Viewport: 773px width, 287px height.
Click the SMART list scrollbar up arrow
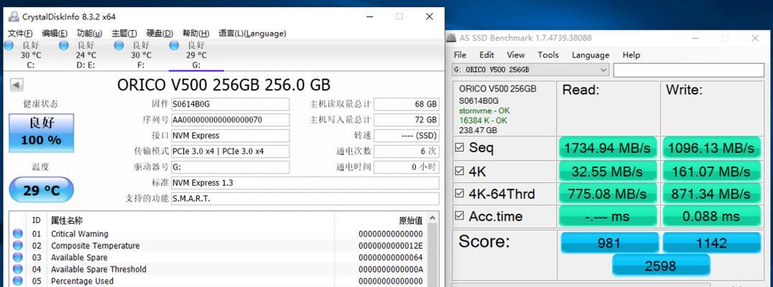click(x=432, y=219)
